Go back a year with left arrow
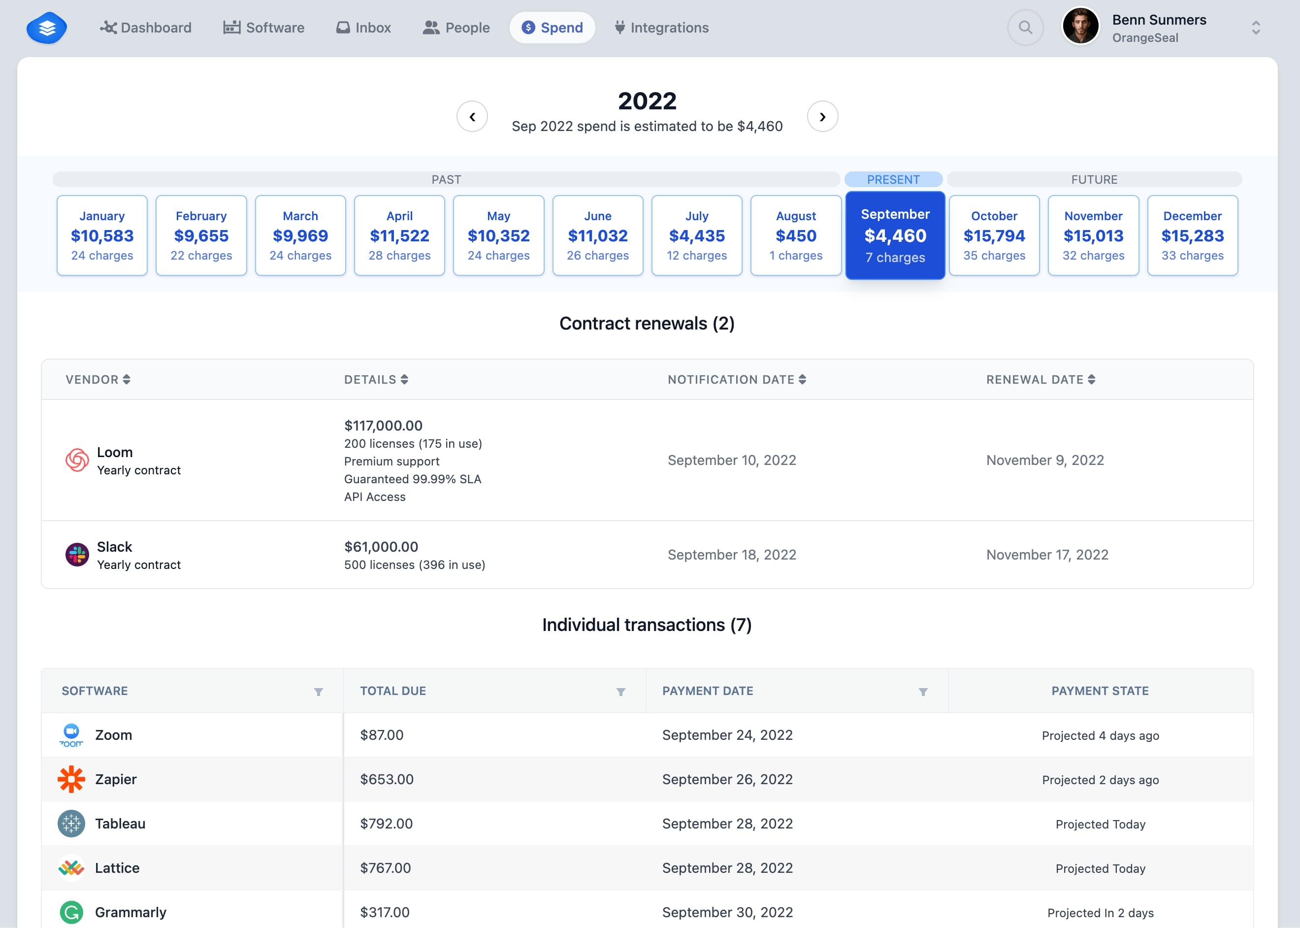This screenshot has height=928, width=1300. click(472, 116)
